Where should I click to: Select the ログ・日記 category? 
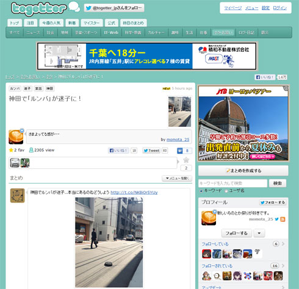[247, 32]
